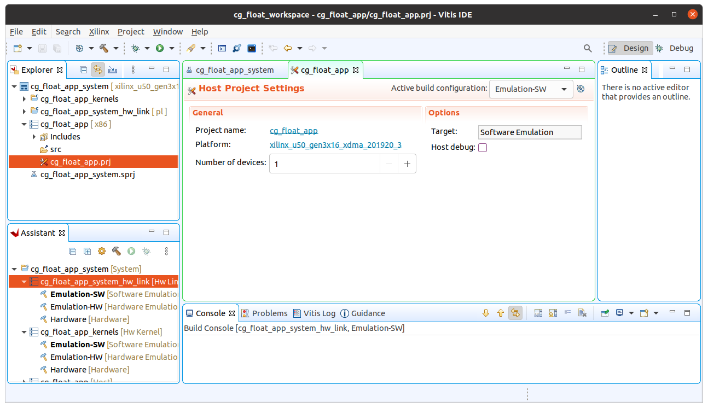
Task: Click the Number of devices input field
Action: [x=324, y=164]
